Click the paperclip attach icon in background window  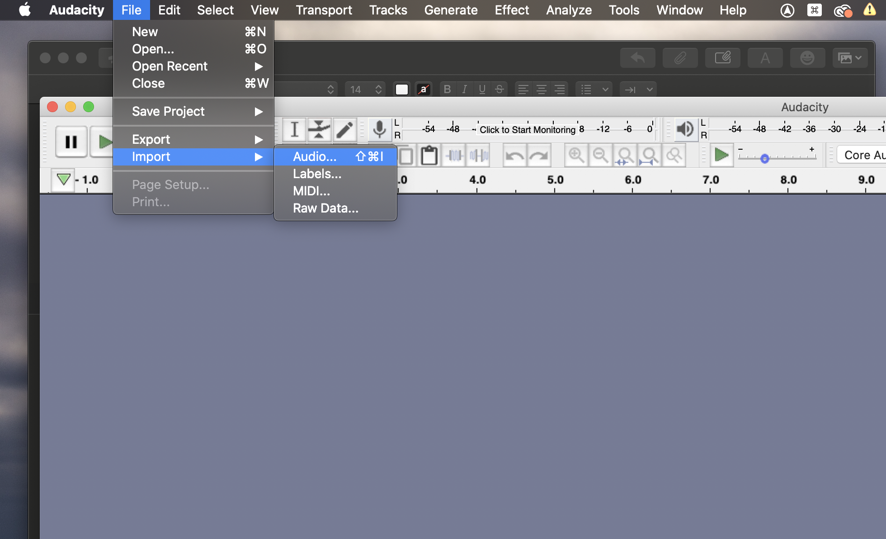(x=680, y=58)
